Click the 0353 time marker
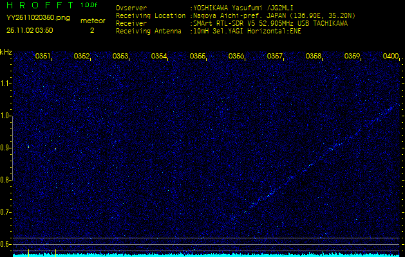The image size is (405, 257). tap(120, 57)
